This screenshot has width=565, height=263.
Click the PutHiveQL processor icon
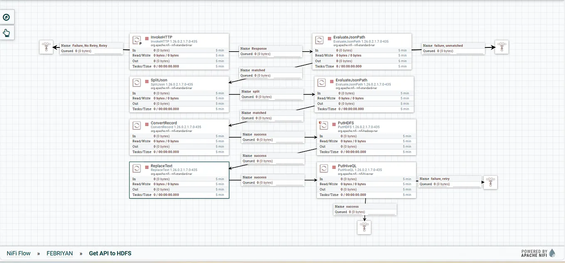324,168
